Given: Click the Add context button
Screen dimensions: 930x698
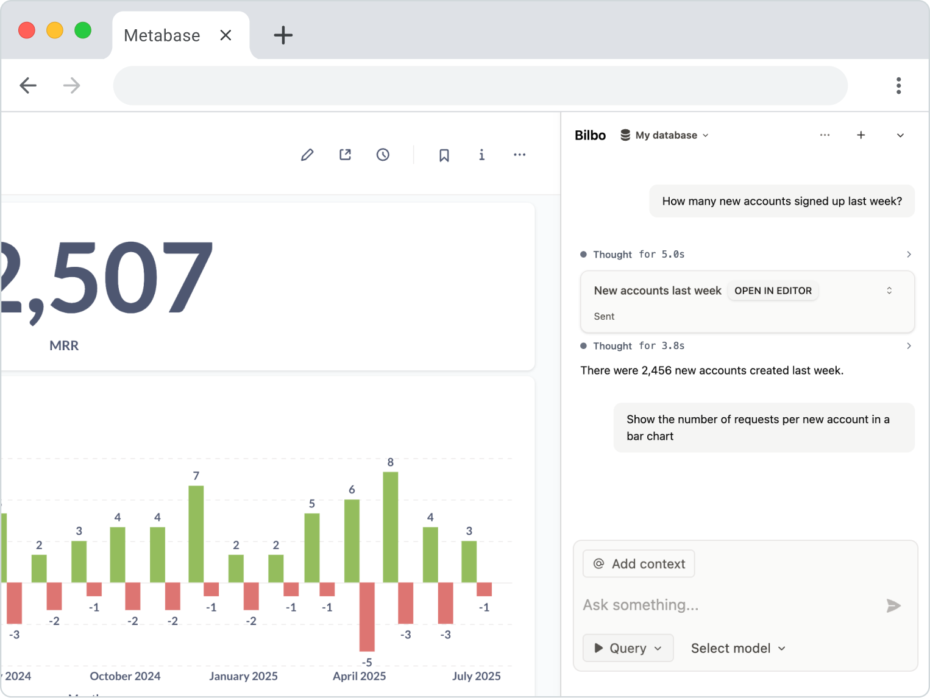Looking at the screenshot, I should click(639, 564).
